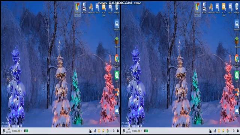
Task: Open taskbar clock and date, right desktop copy
Action: tap(129, 131)
